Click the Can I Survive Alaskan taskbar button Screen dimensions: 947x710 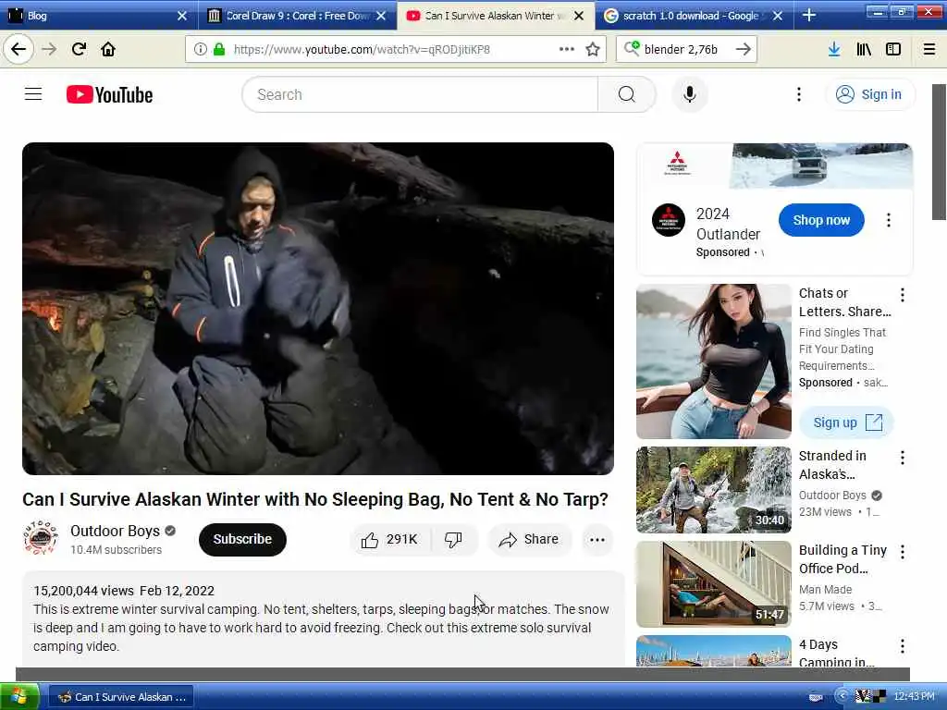[121, 697]
